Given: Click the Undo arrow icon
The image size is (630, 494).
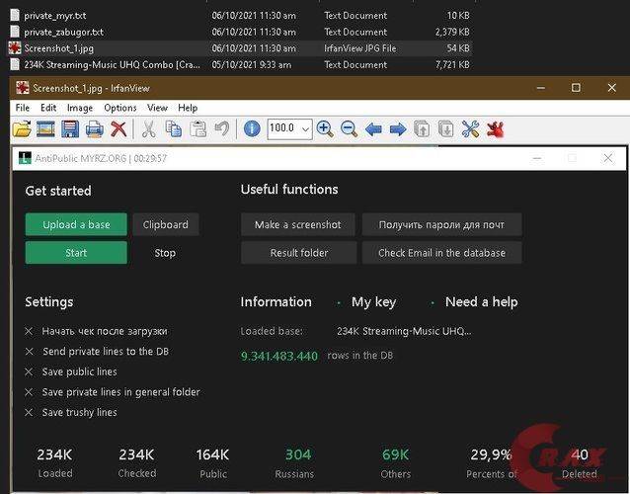Looking at the screenshot, I should click(x=222, y=129).
